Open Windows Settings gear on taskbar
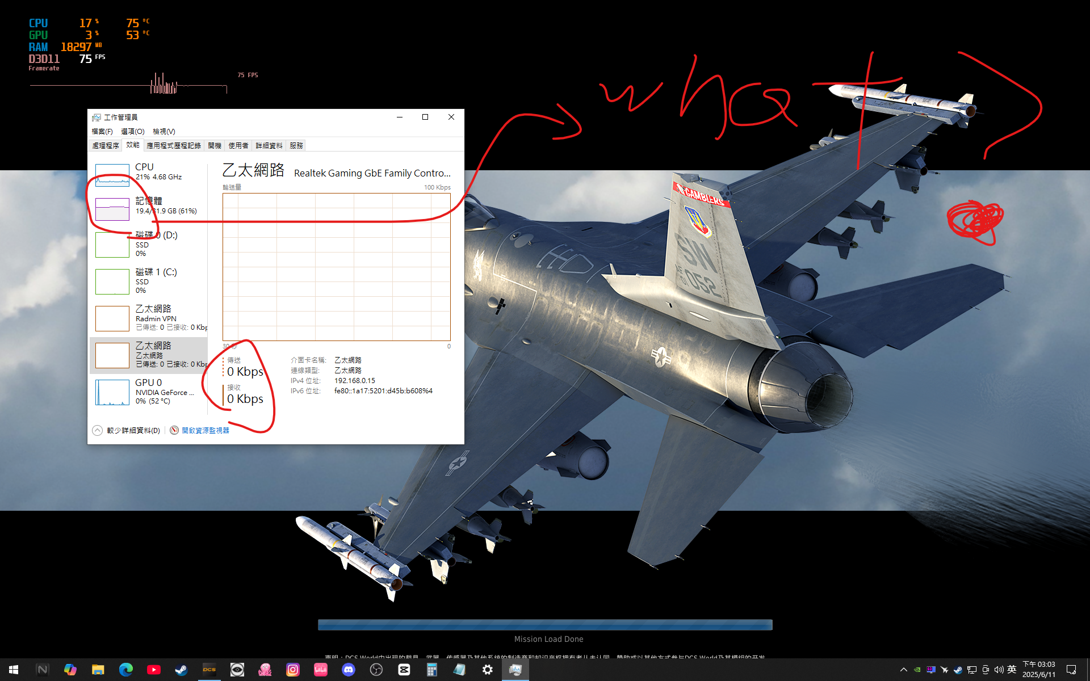This screenshot has width=1090, height=681. click(488, 670)
